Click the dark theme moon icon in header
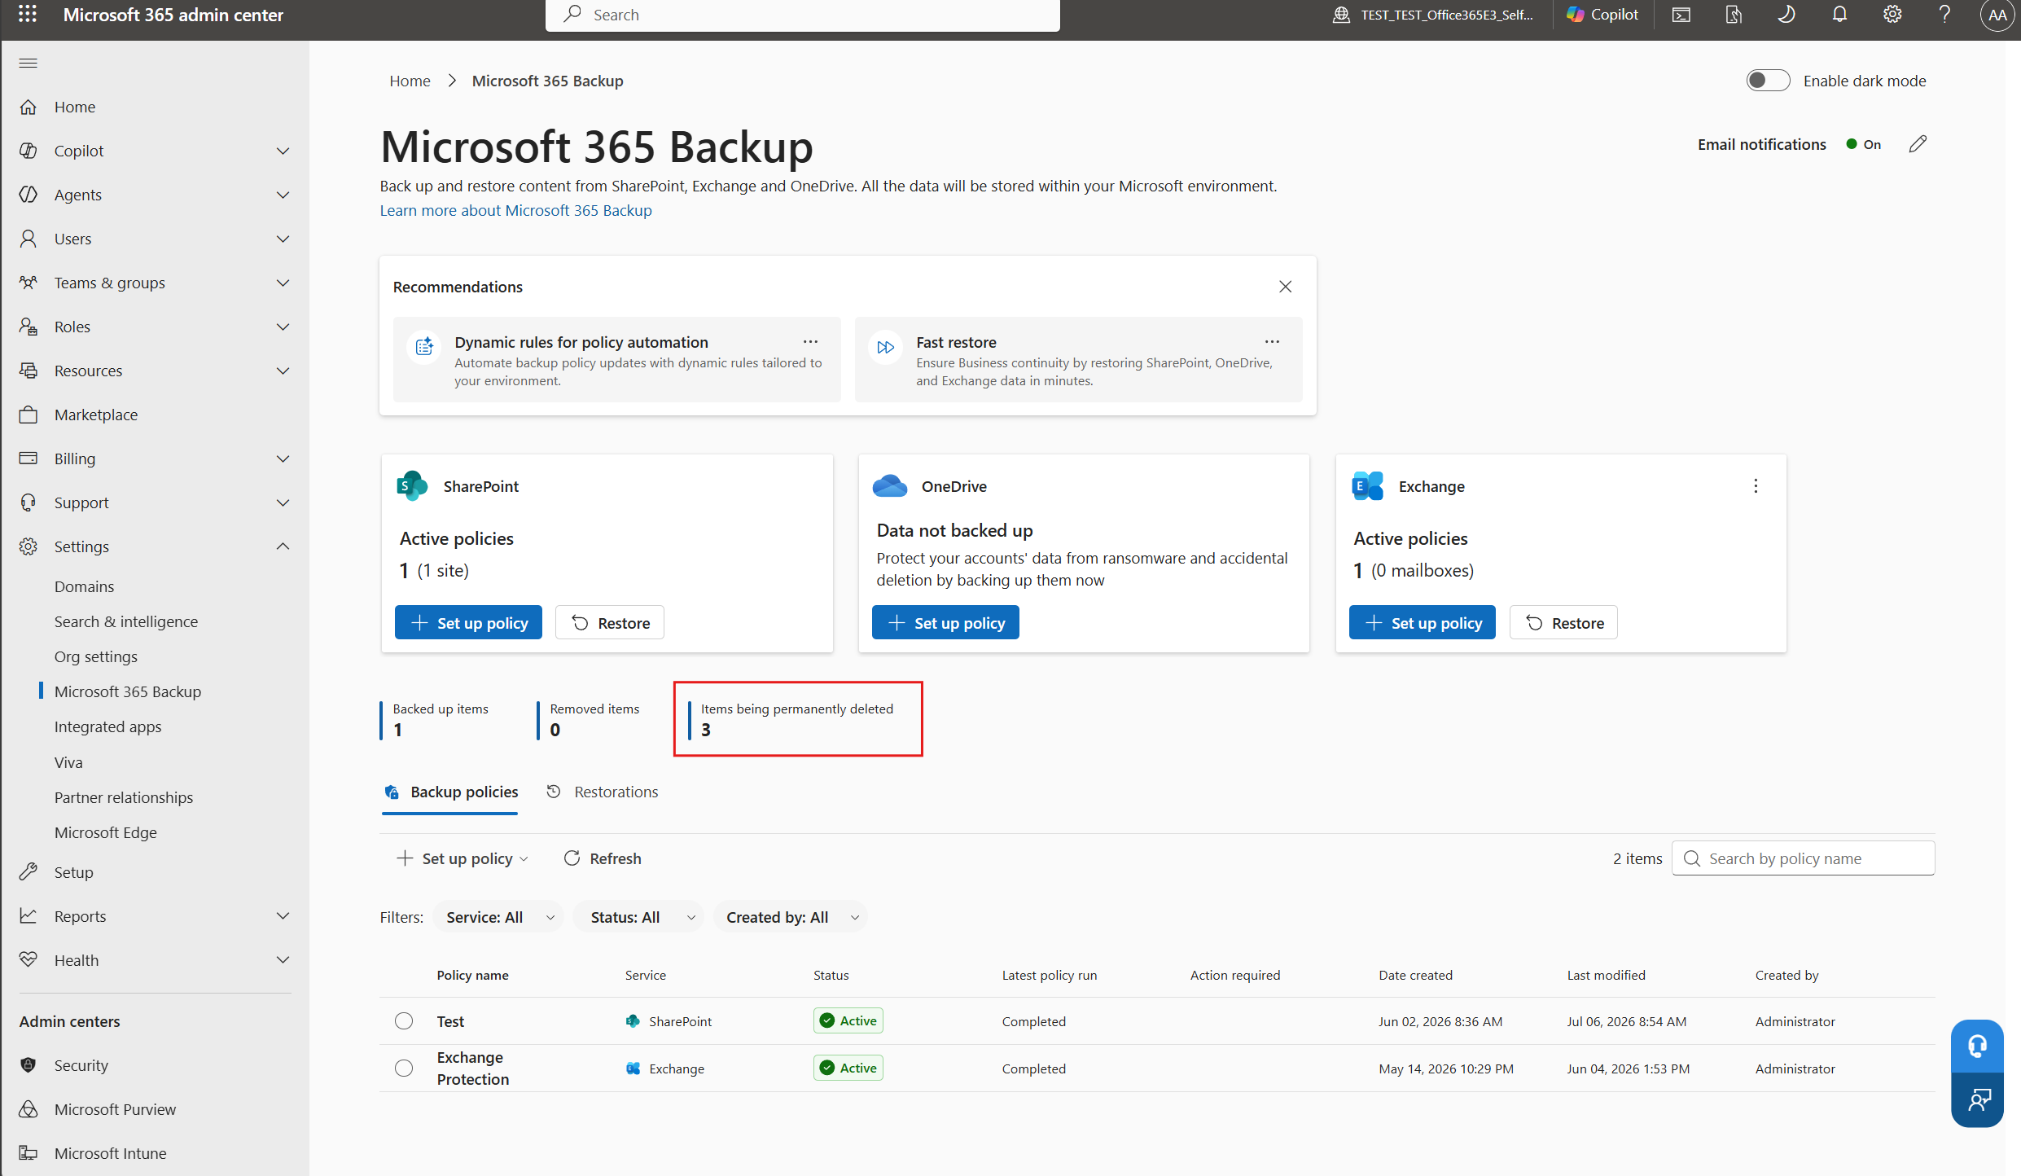Screen dimensions: 2021x1176 pos(1786,15)
